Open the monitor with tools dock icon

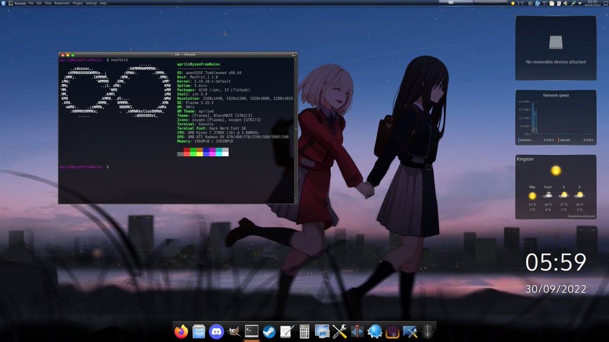tap(410, 332)
